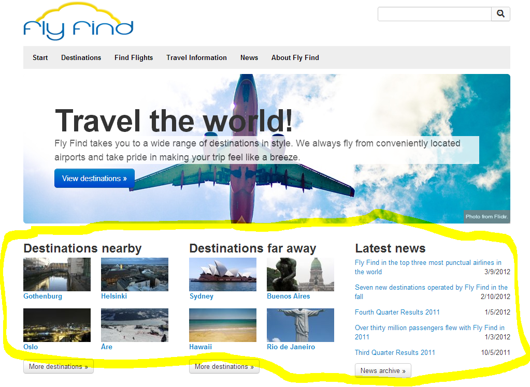Click More destinations under Destinations nearby
Viewport: 530px width, 387px height.
click(59, 366)
